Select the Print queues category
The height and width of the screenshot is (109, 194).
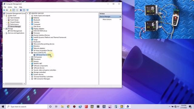pos(38,57)
